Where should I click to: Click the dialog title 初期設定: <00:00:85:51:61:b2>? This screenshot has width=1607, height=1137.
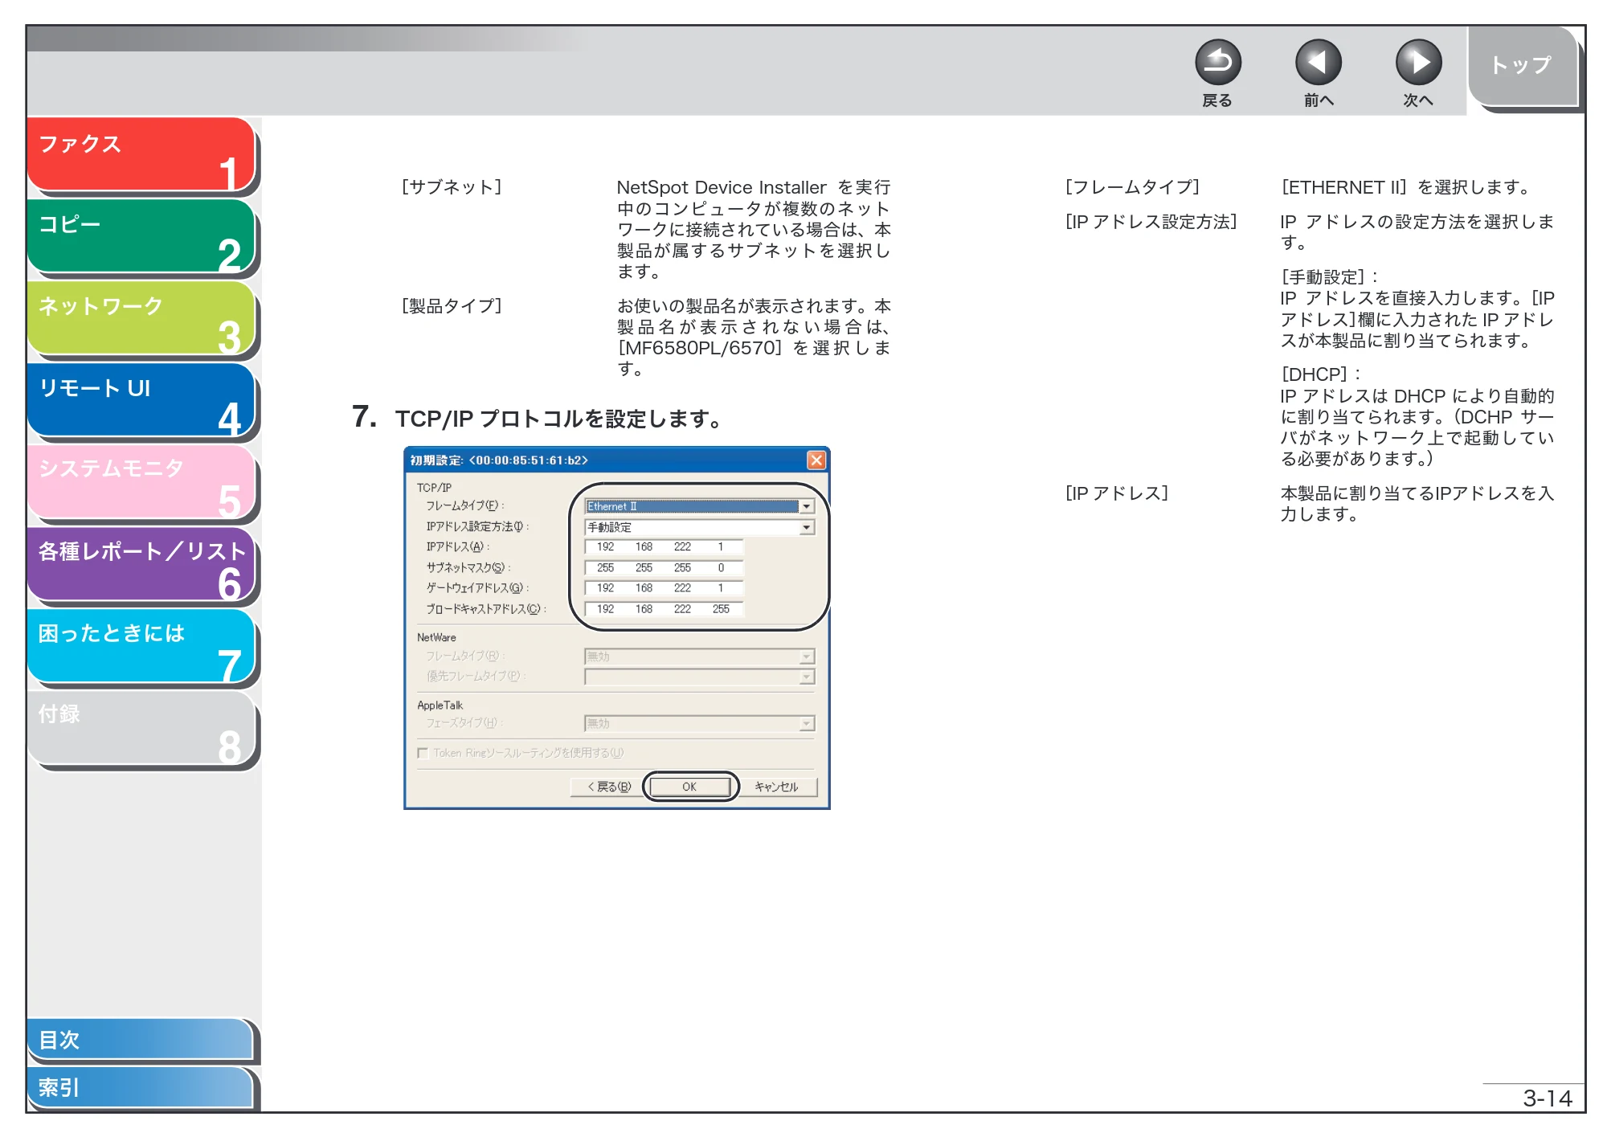(499, 460)
